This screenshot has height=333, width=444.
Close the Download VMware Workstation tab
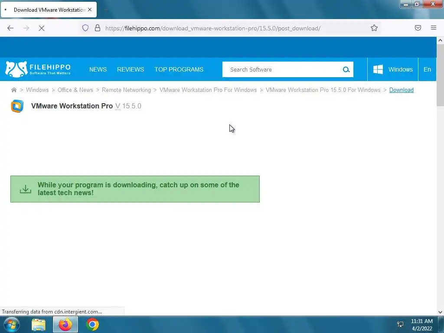click(90, 10)
